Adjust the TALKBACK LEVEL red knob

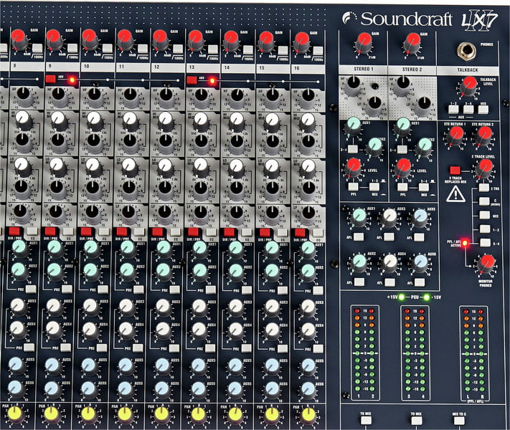468,87
